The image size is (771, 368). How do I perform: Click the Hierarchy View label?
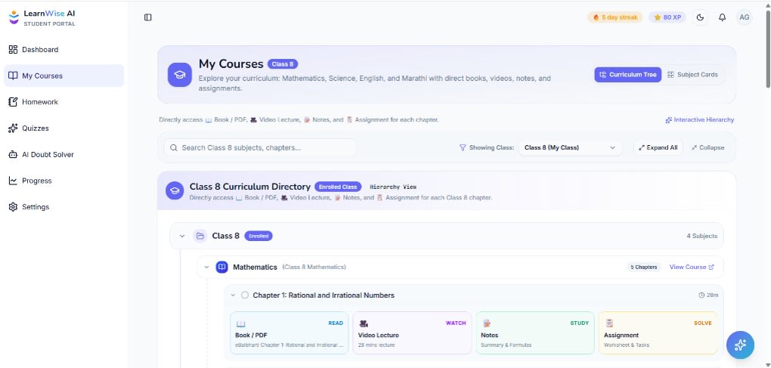tap(393, 187)
